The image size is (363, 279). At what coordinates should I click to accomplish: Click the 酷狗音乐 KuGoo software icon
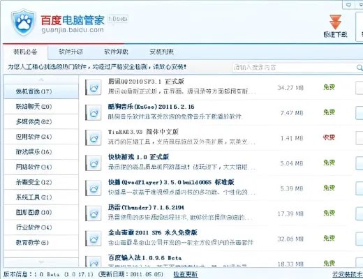[x=94, y=112]
